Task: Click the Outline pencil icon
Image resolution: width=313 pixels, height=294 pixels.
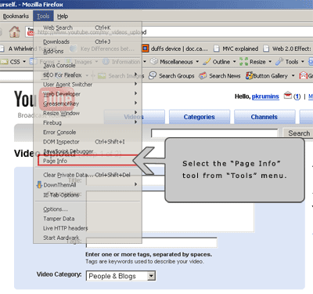Action: [207, 62]
